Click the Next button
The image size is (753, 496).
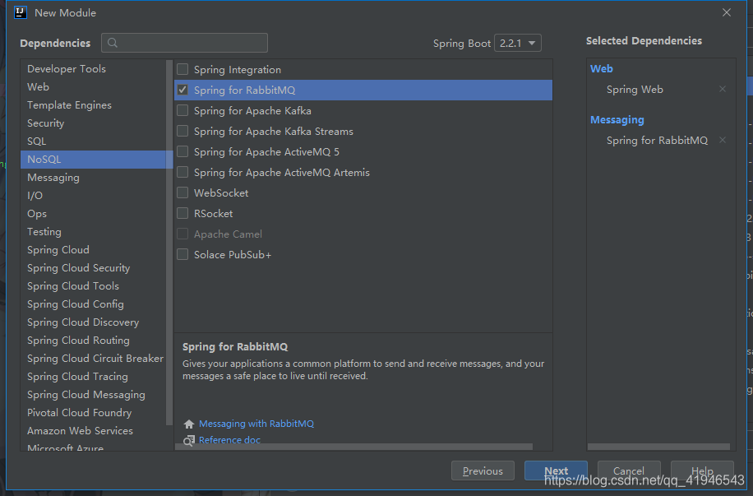556,471
